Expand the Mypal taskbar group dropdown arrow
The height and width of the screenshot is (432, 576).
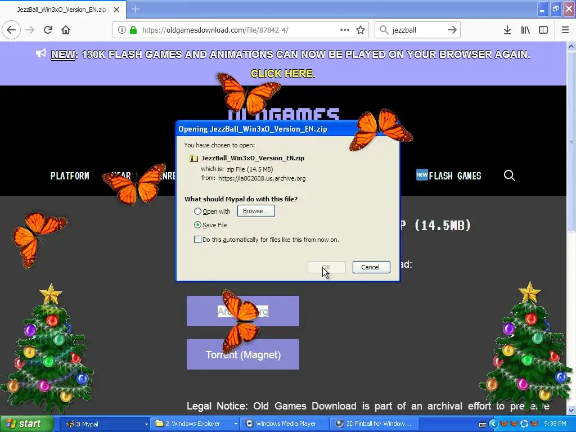pyautogui.click(x=146, y=424)
